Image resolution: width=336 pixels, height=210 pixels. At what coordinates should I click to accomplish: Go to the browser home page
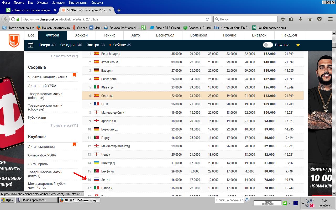(310, 19)
